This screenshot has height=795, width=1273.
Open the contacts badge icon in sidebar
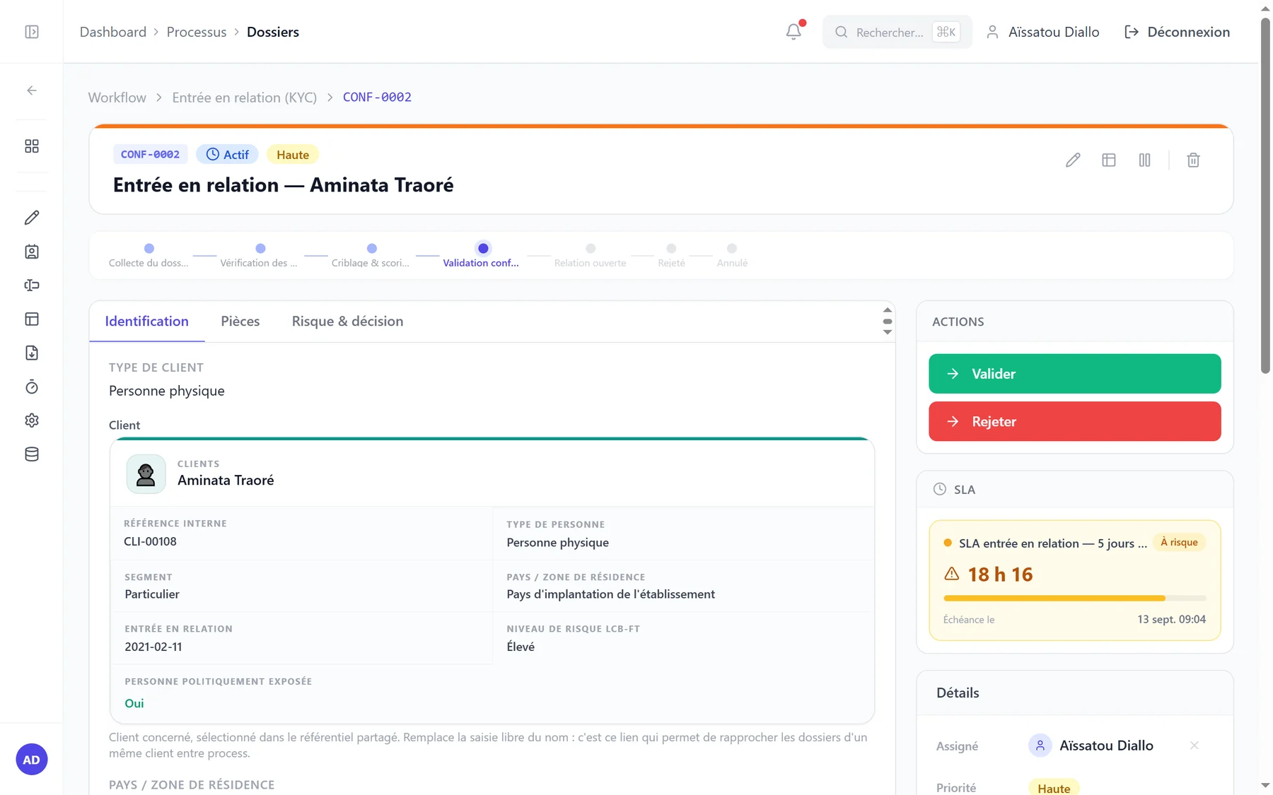pyautogui.click(x=32, y=252)
